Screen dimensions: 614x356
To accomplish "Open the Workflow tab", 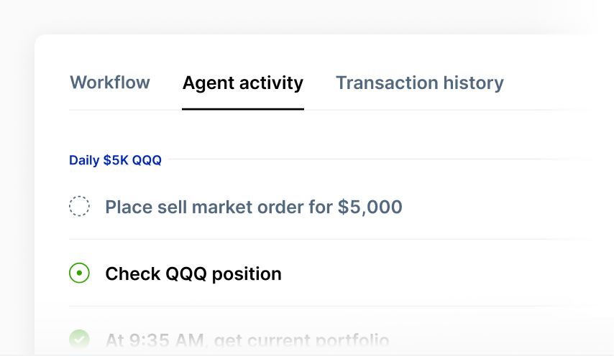I will (110, 83).
